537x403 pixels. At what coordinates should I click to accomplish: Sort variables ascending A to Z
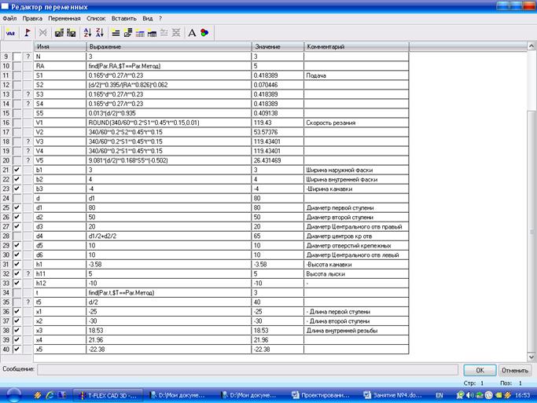87,33
